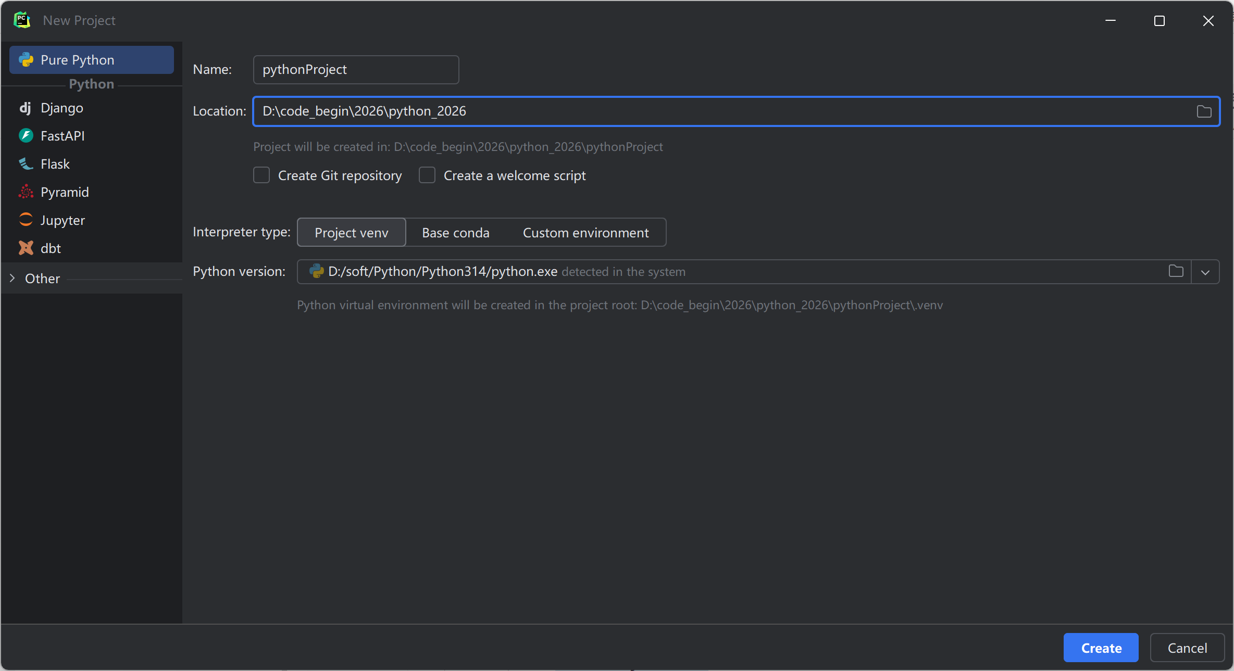This screenshot has height=671, width=1234.
Task: Choose the Jupyter project icon
Action: tap(26, 220)
